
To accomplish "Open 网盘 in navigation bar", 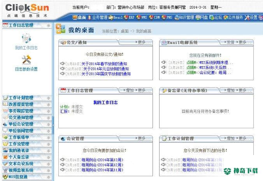I will coord(202,17).
